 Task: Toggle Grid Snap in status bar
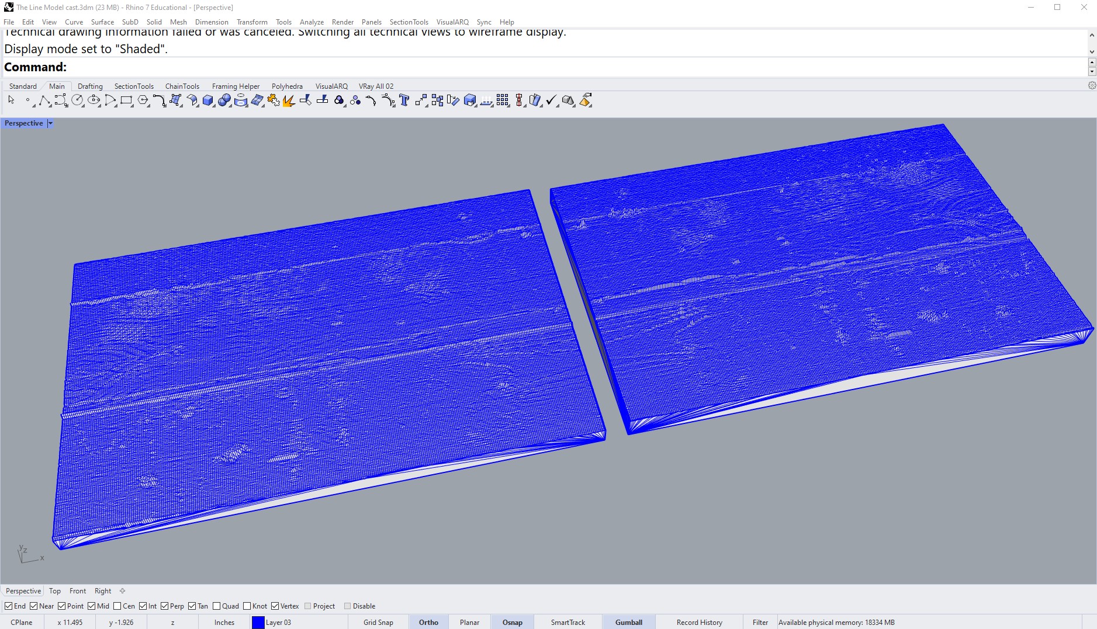378,623
